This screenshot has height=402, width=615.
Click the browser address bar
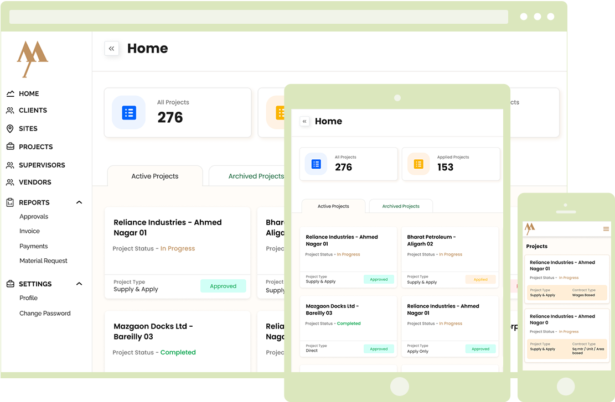click(259, 17)
